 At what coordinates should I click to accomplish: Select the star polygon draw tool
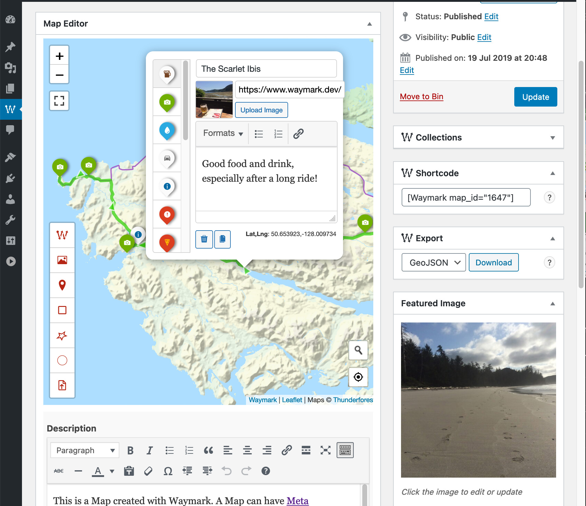pyautogui.click(x=62, y=335)
